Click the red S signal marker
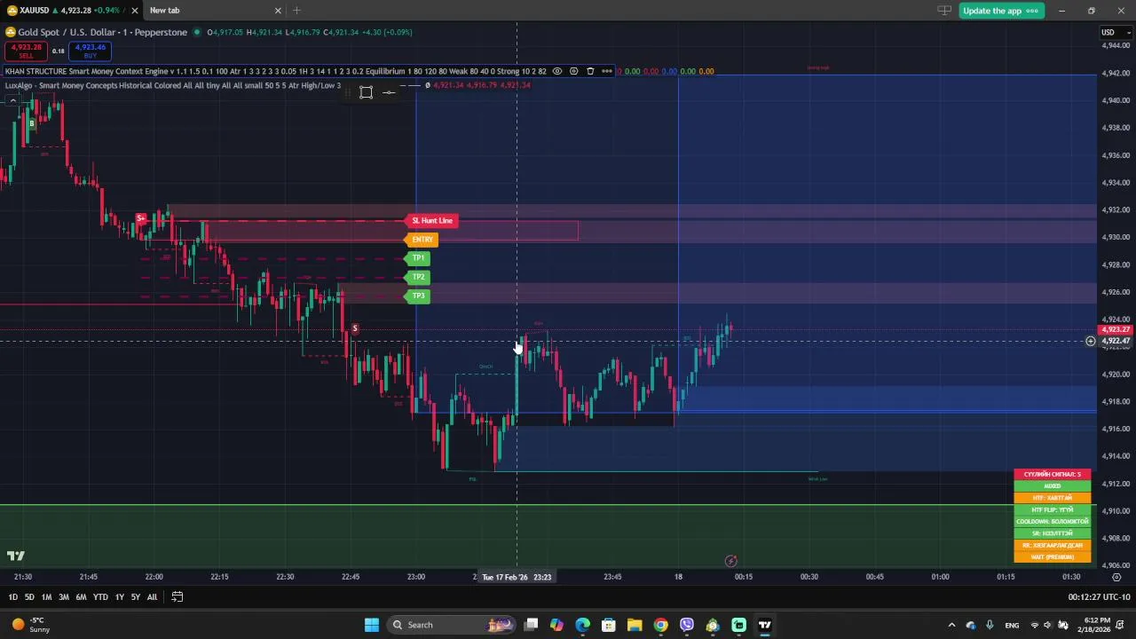This screenshot has height=639, width=1136. pos(354,329)
